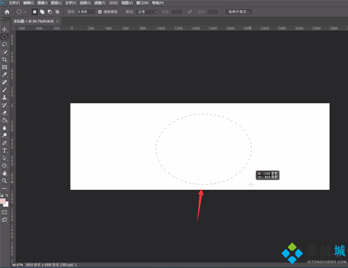Screen dimensions: 348x268
Task: Click the 羽化 feather input field
Action: [x=86, y=12]
